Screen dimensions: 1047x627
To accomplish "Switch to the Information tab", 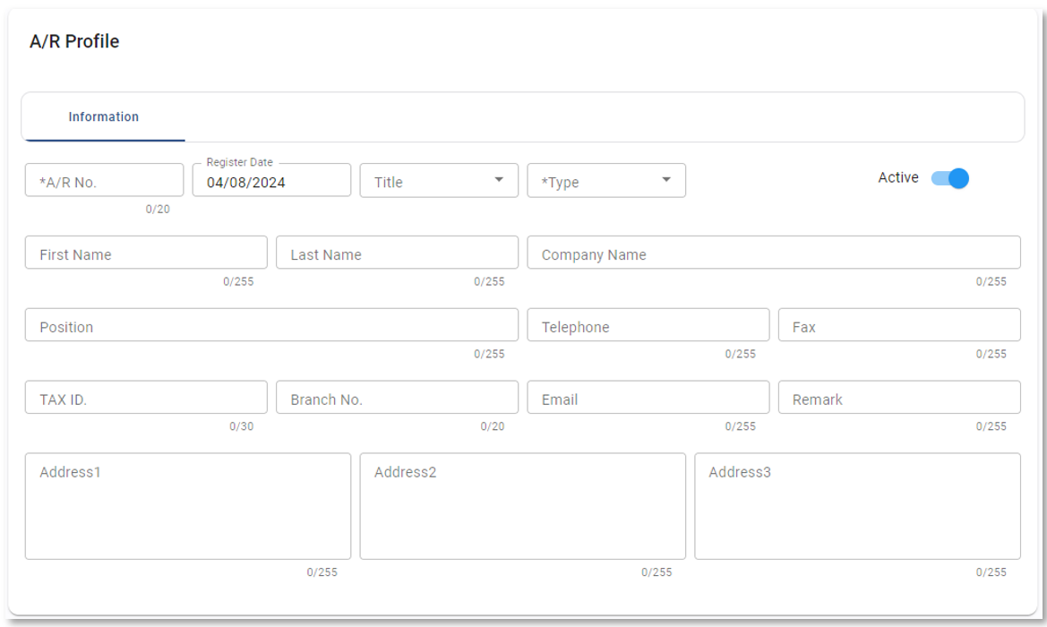I will coord(104,117).
